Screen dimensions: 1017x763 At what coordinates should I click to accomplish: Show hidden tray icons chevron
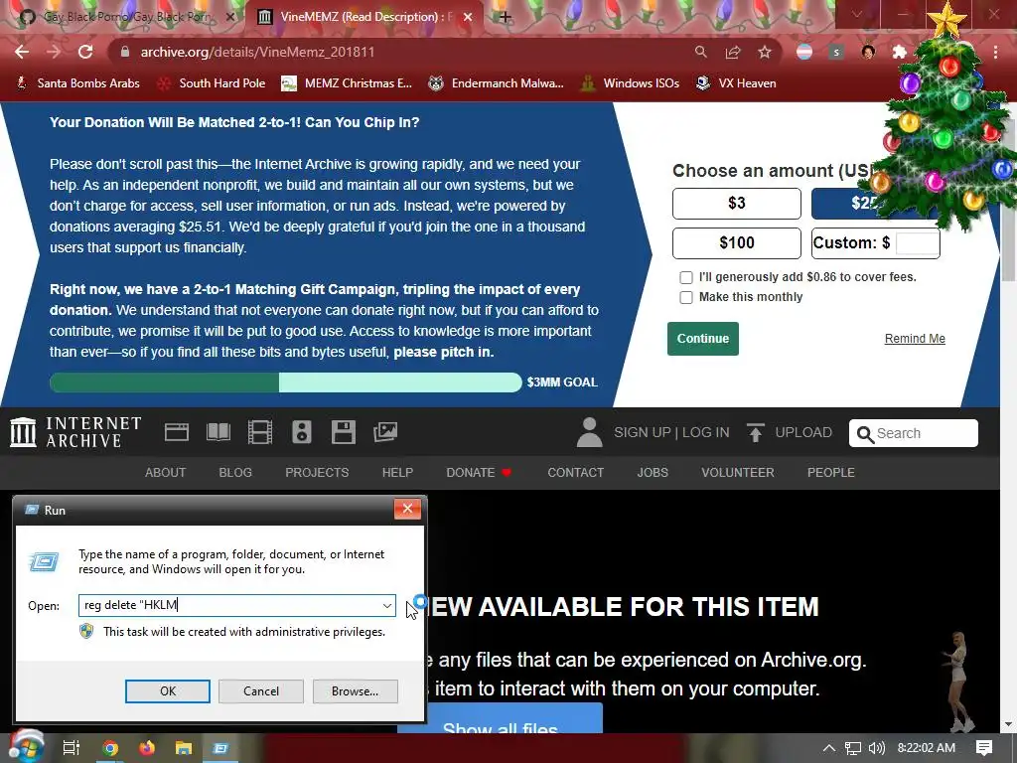(x=829, y=748)
